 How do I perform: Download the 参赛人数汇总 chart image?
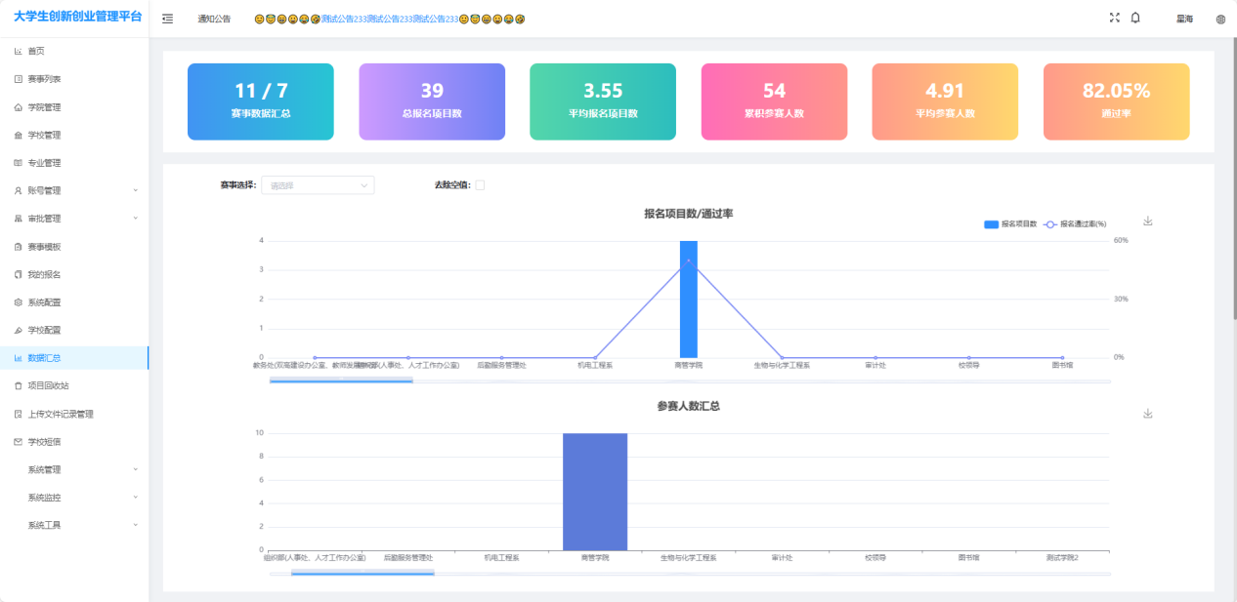[1148, 414]
